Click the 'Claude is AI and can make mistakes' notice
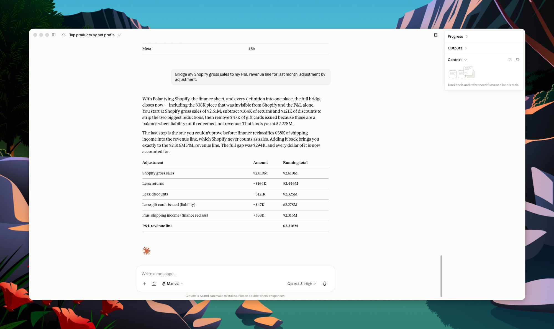This screenshot has height=329, width=554. [x=235, y=296]
